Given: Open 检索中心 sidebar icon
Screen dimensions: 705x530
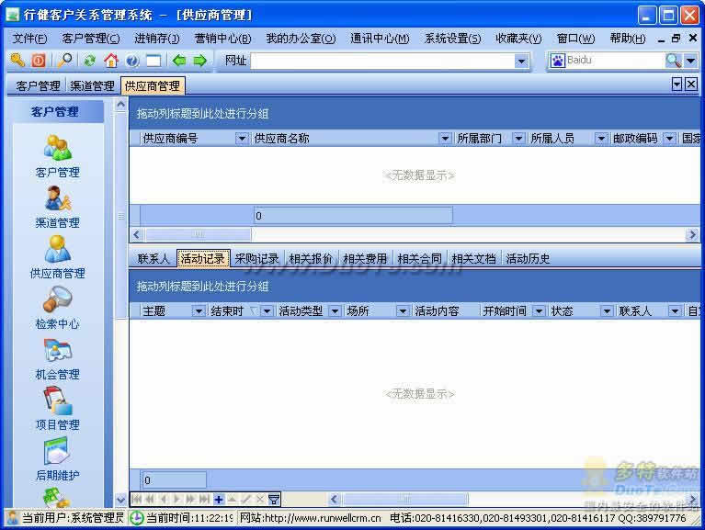Looking at the screenshot, I should (58, 299).
